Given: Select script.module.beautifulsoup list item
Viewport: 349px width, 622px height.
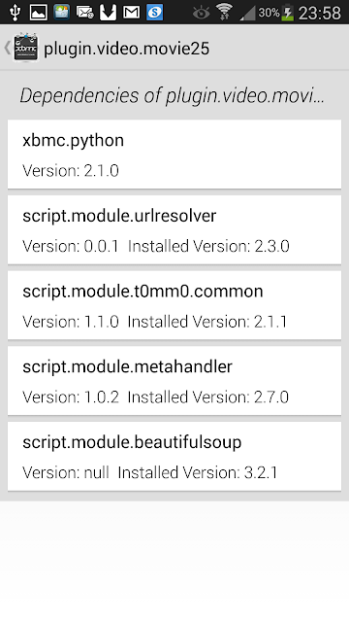Looking at the screenshot, I should (174, 456).
